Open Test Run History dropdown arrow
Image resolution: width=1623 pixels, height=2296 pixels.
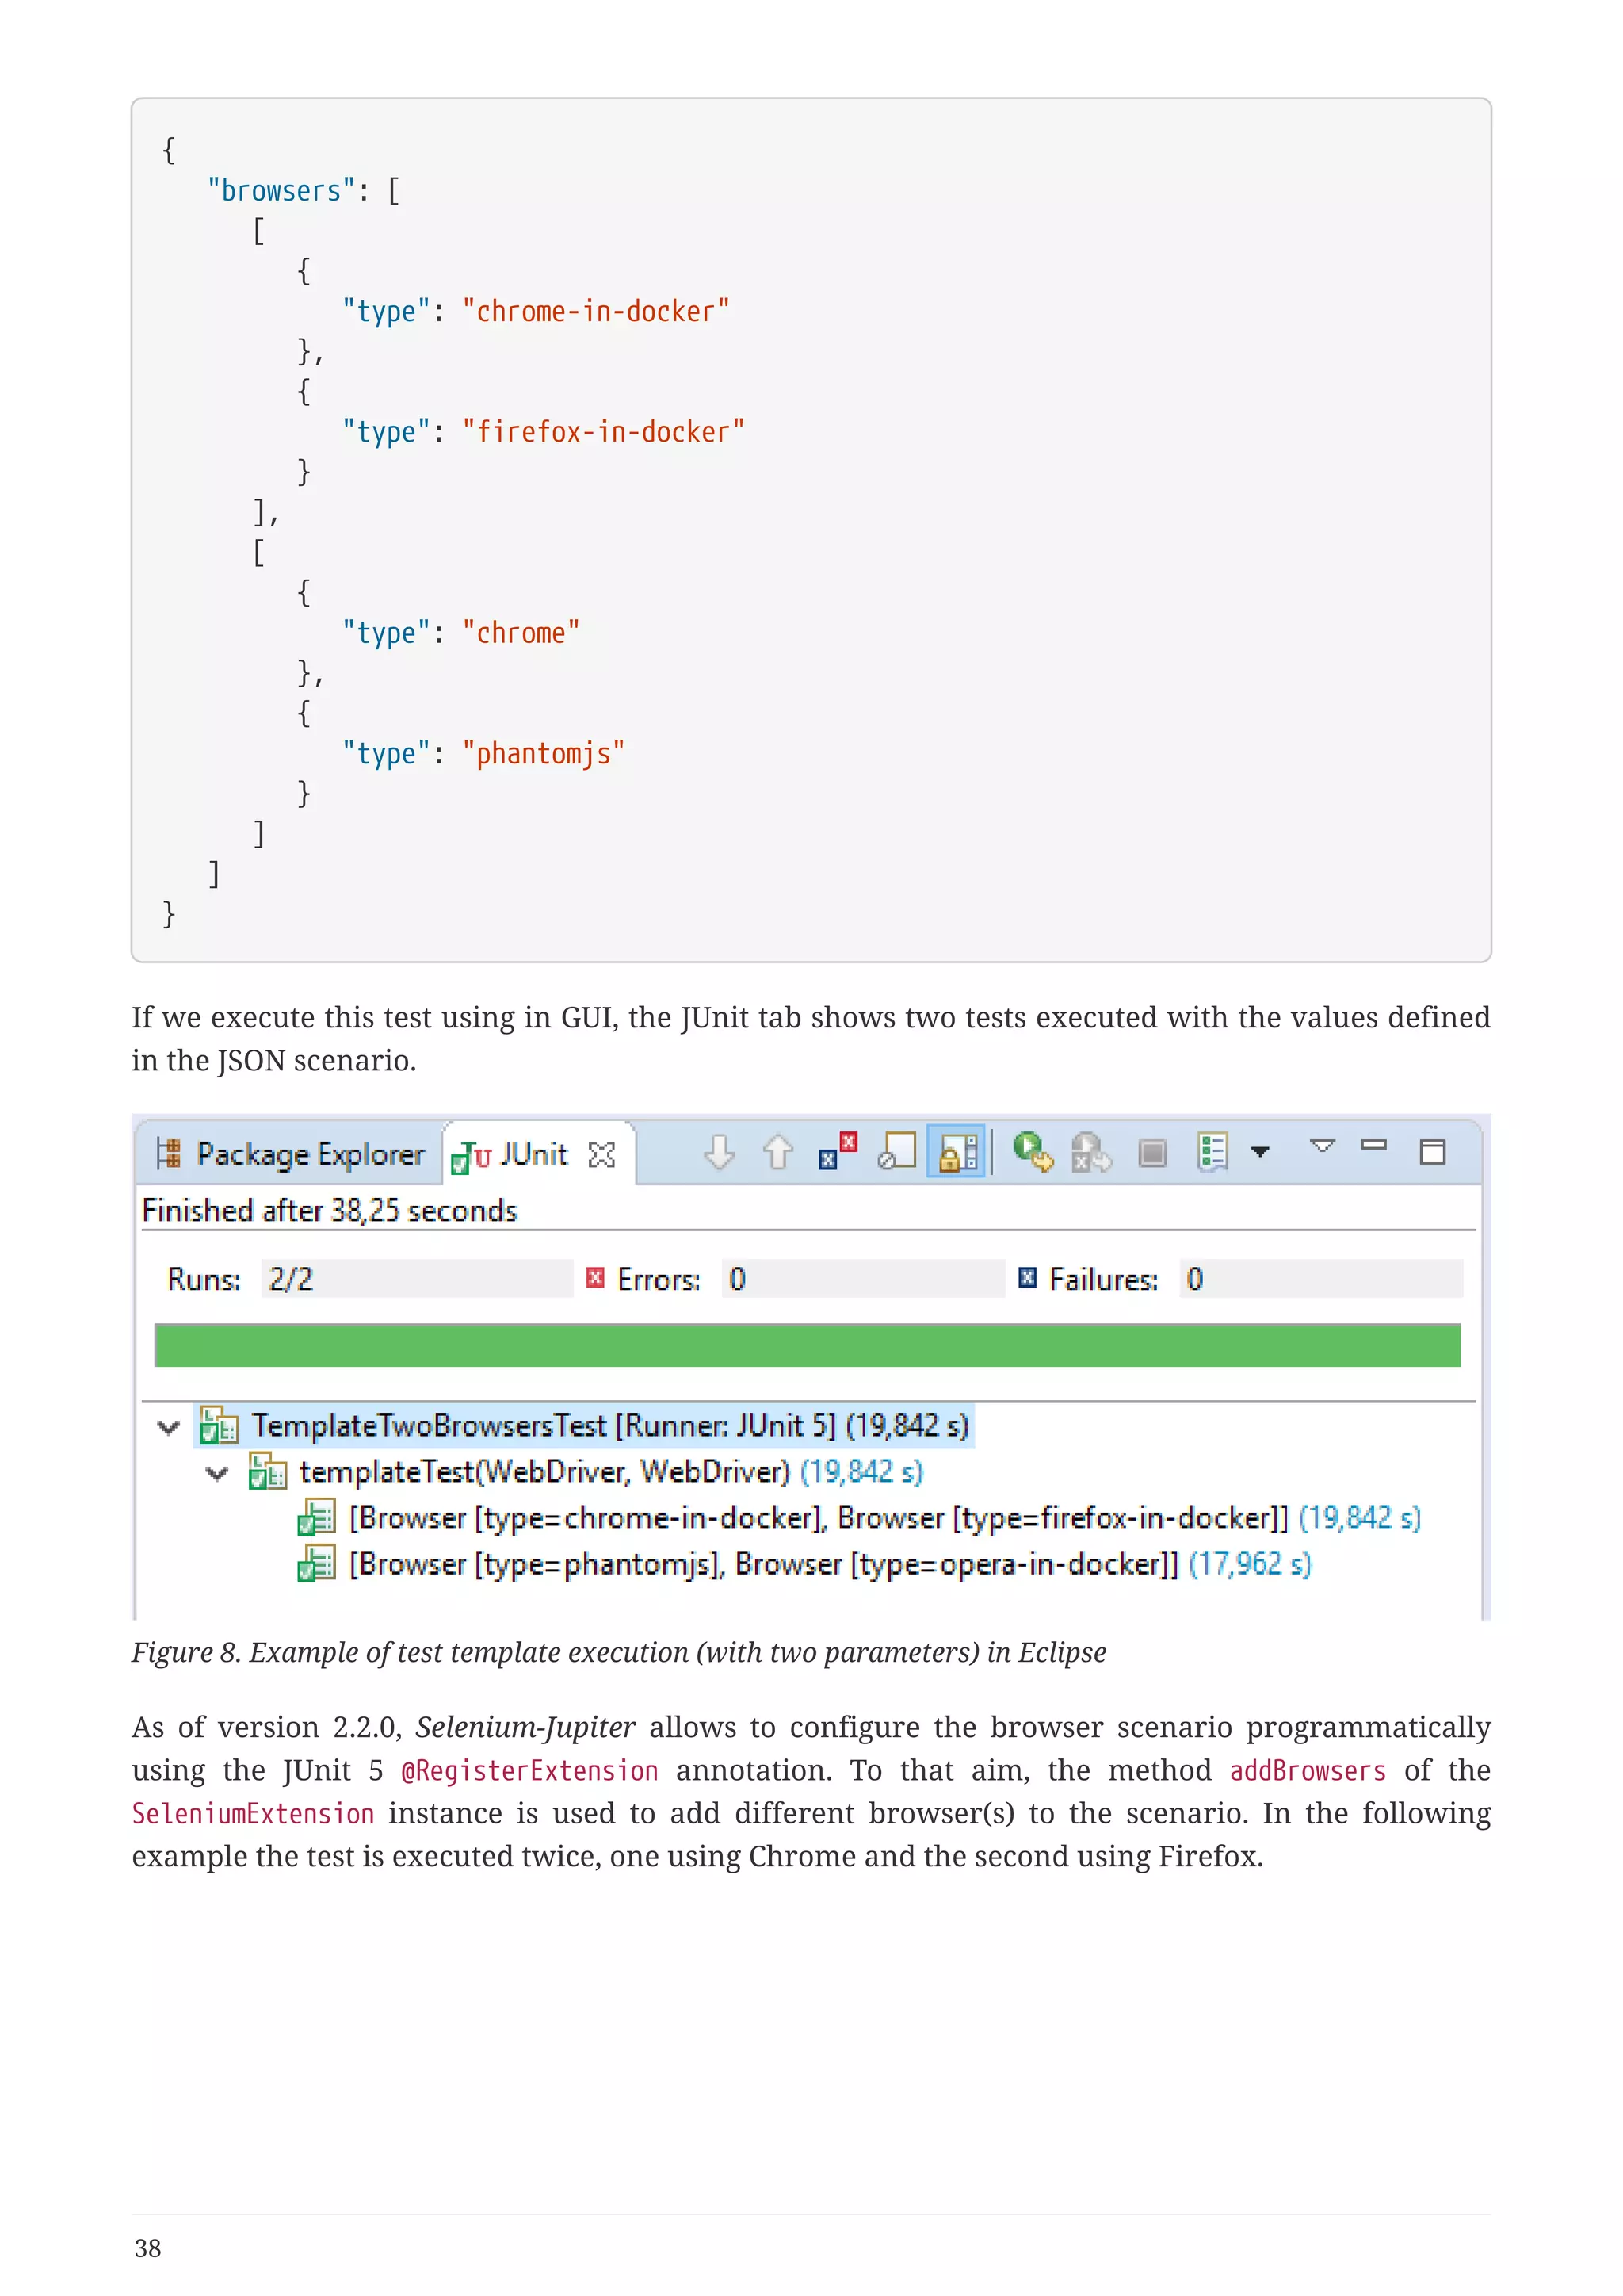(1260, 1152)
